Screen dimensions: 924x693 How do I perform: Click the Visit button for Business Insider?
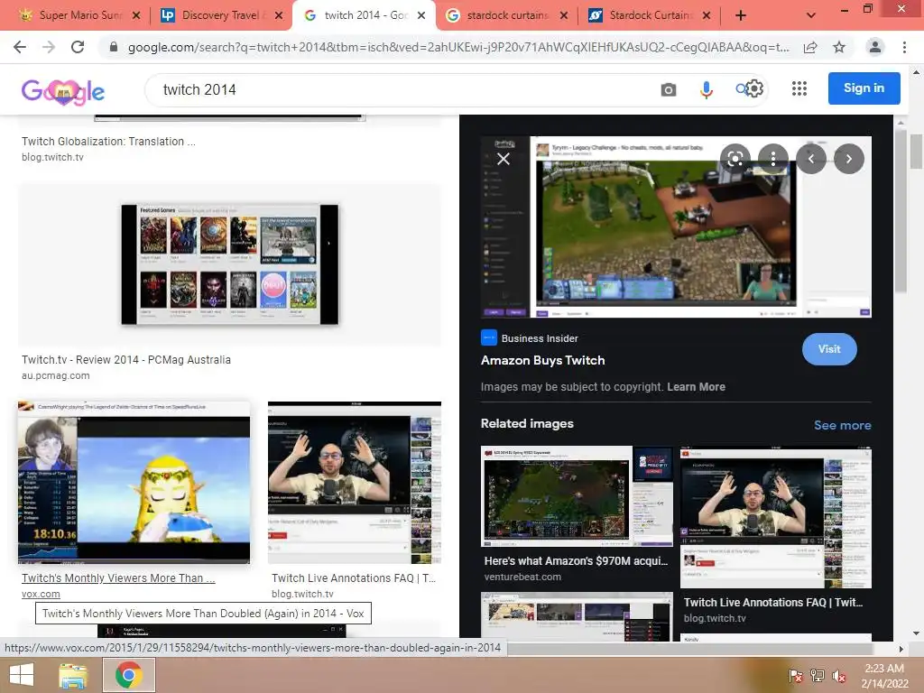click(x=829, y=349)
